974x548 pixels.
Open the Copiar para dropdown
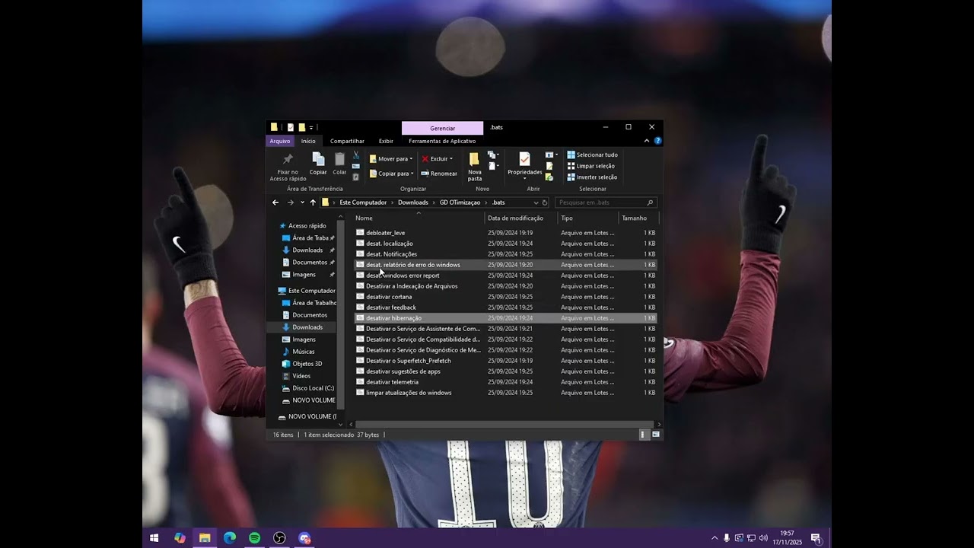391,174
